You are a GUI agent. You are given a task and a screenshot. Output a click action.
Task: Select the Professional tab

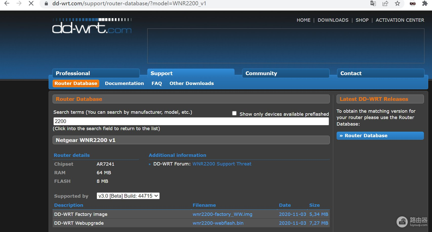point(96,73)
